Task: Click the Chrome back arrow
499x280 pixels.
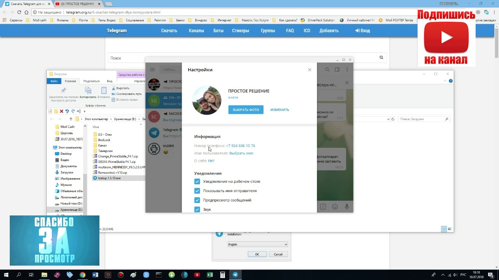Action: coord(5,12)
